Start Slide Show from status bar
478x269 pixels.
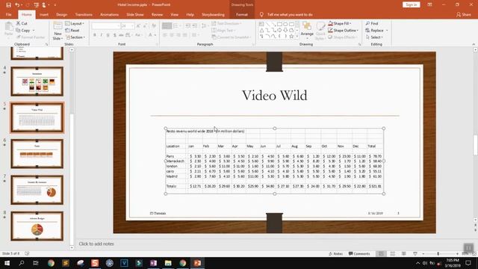click(415, 254)
